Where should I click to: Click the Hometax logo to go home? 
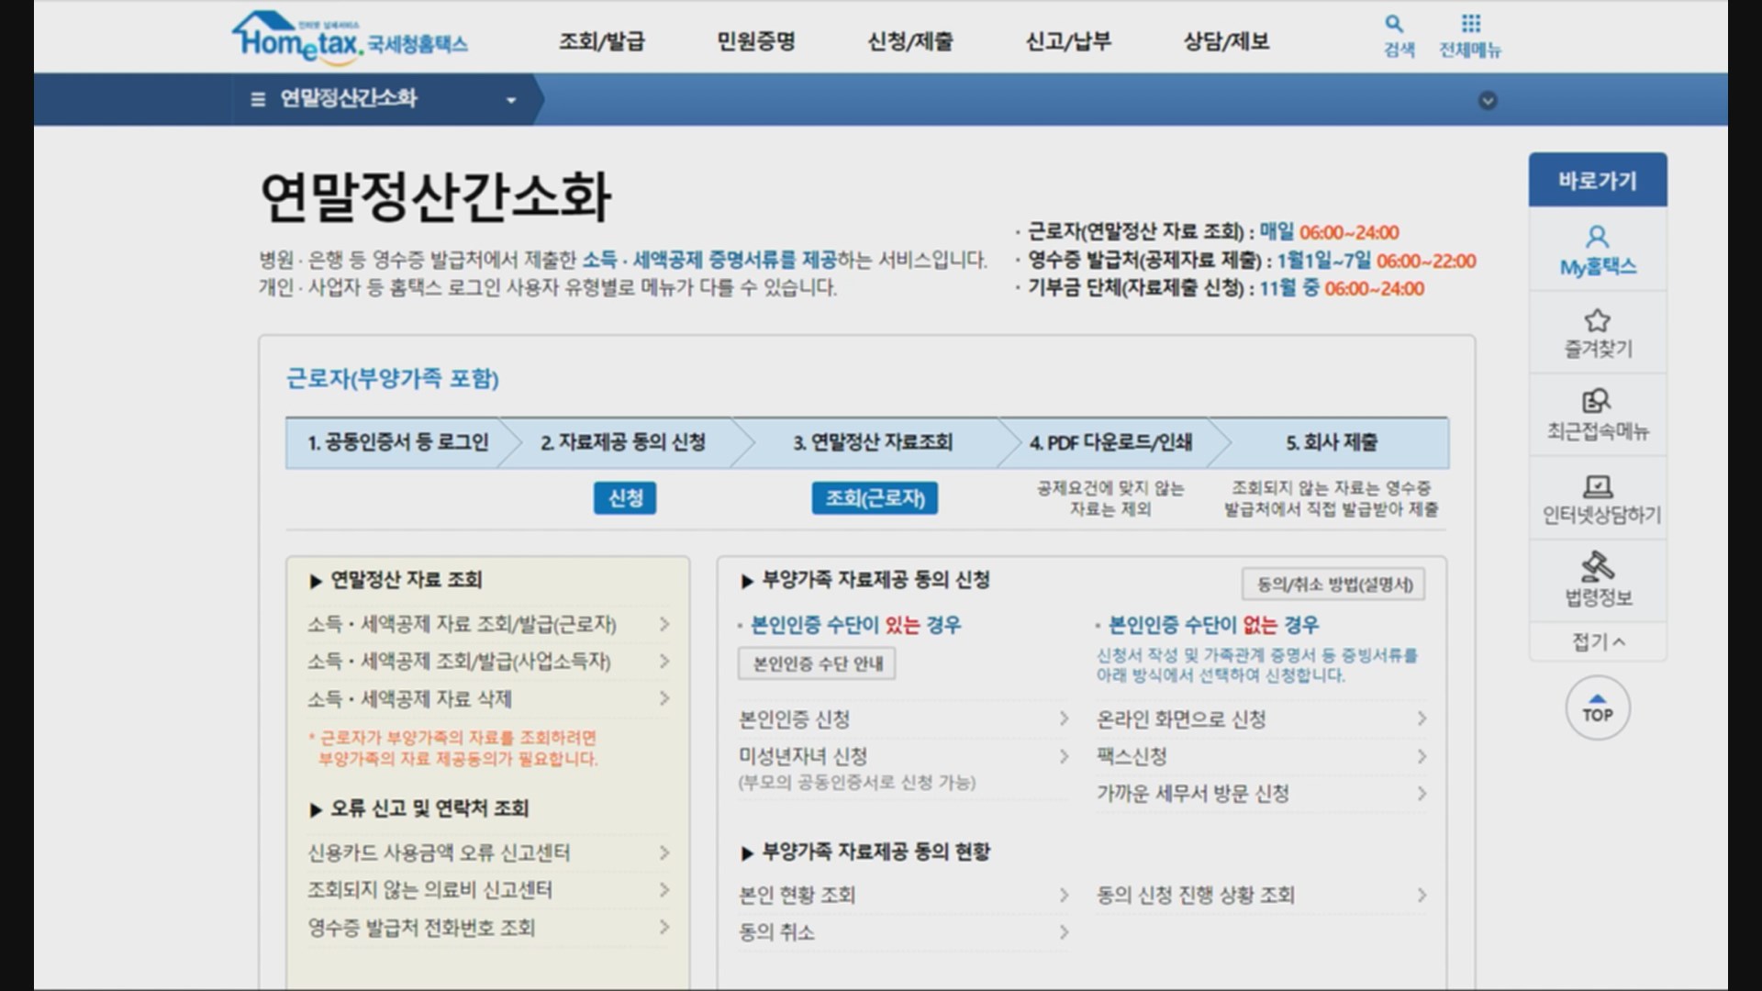click(353, 37)
